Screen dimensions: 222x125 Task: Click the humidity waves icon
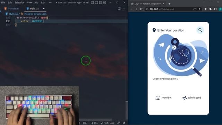click(x=158, y=98)
